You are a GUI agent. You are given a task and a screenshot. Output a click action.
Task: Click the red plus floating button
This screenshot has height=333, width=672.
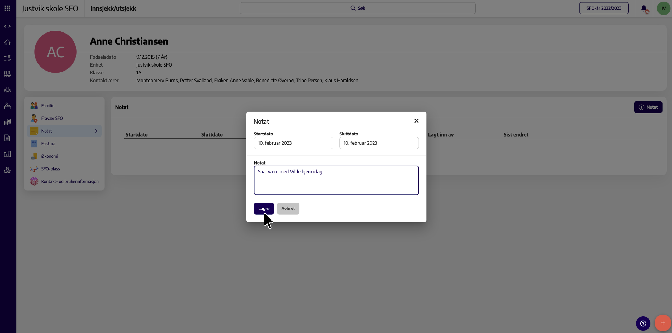click(663, 323)
